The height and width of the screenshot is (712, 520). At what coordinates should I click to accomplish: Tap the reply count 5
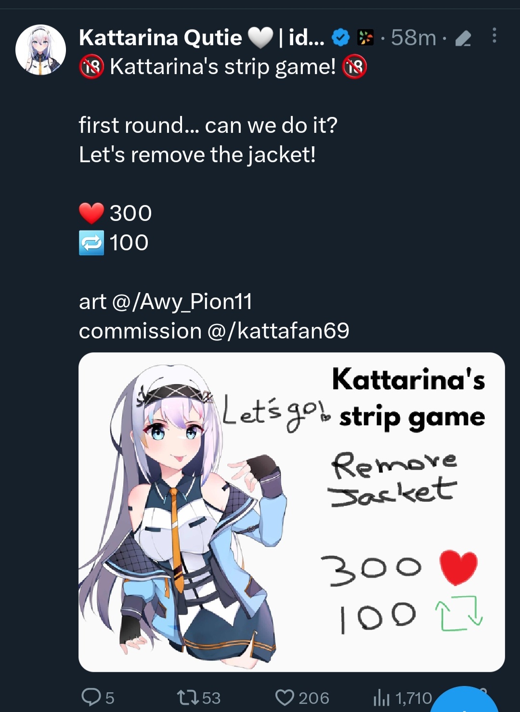(110, 698)
